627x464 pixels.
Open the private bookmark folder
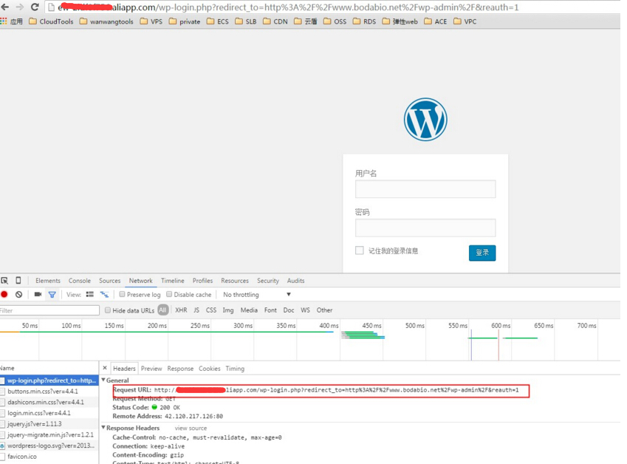185,21
